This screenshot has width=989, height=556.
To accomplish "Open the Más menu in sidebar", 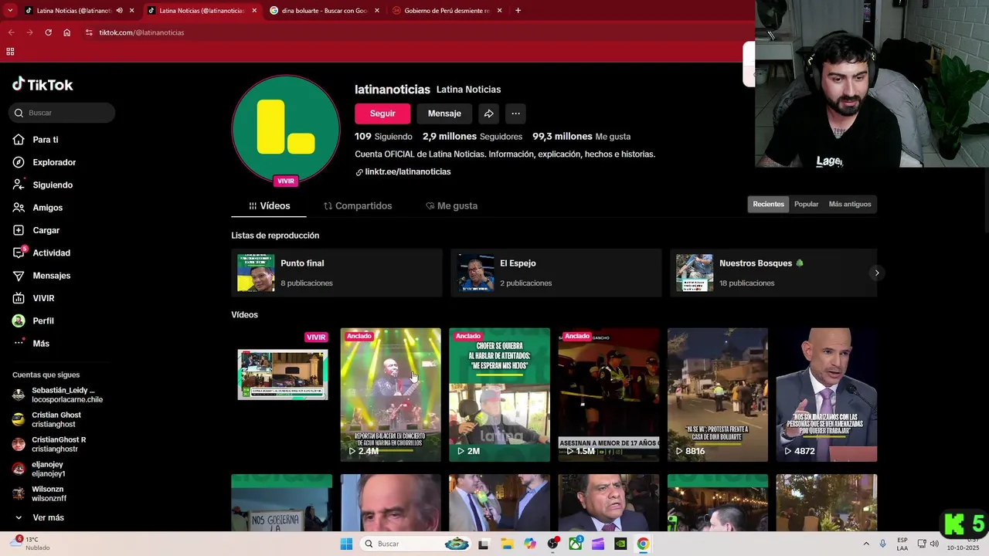I will click(31, 344).
